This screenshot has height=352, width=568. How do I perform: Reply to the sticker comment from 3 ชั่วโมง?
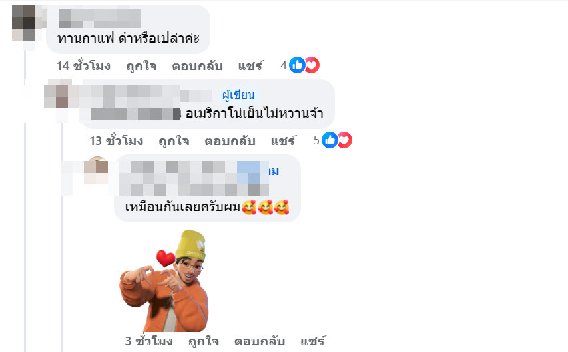point(260,341)
